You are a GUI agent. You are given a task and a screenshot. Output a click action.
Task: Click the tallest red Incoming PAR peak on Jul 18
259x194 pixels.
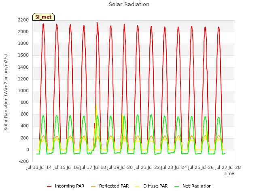pos(97,23)
